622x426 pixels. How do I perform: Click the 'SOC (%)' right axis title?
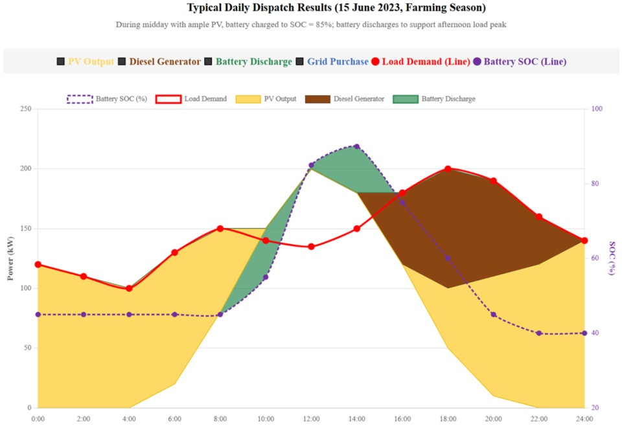pyautogui.click(x=612, y=258)
